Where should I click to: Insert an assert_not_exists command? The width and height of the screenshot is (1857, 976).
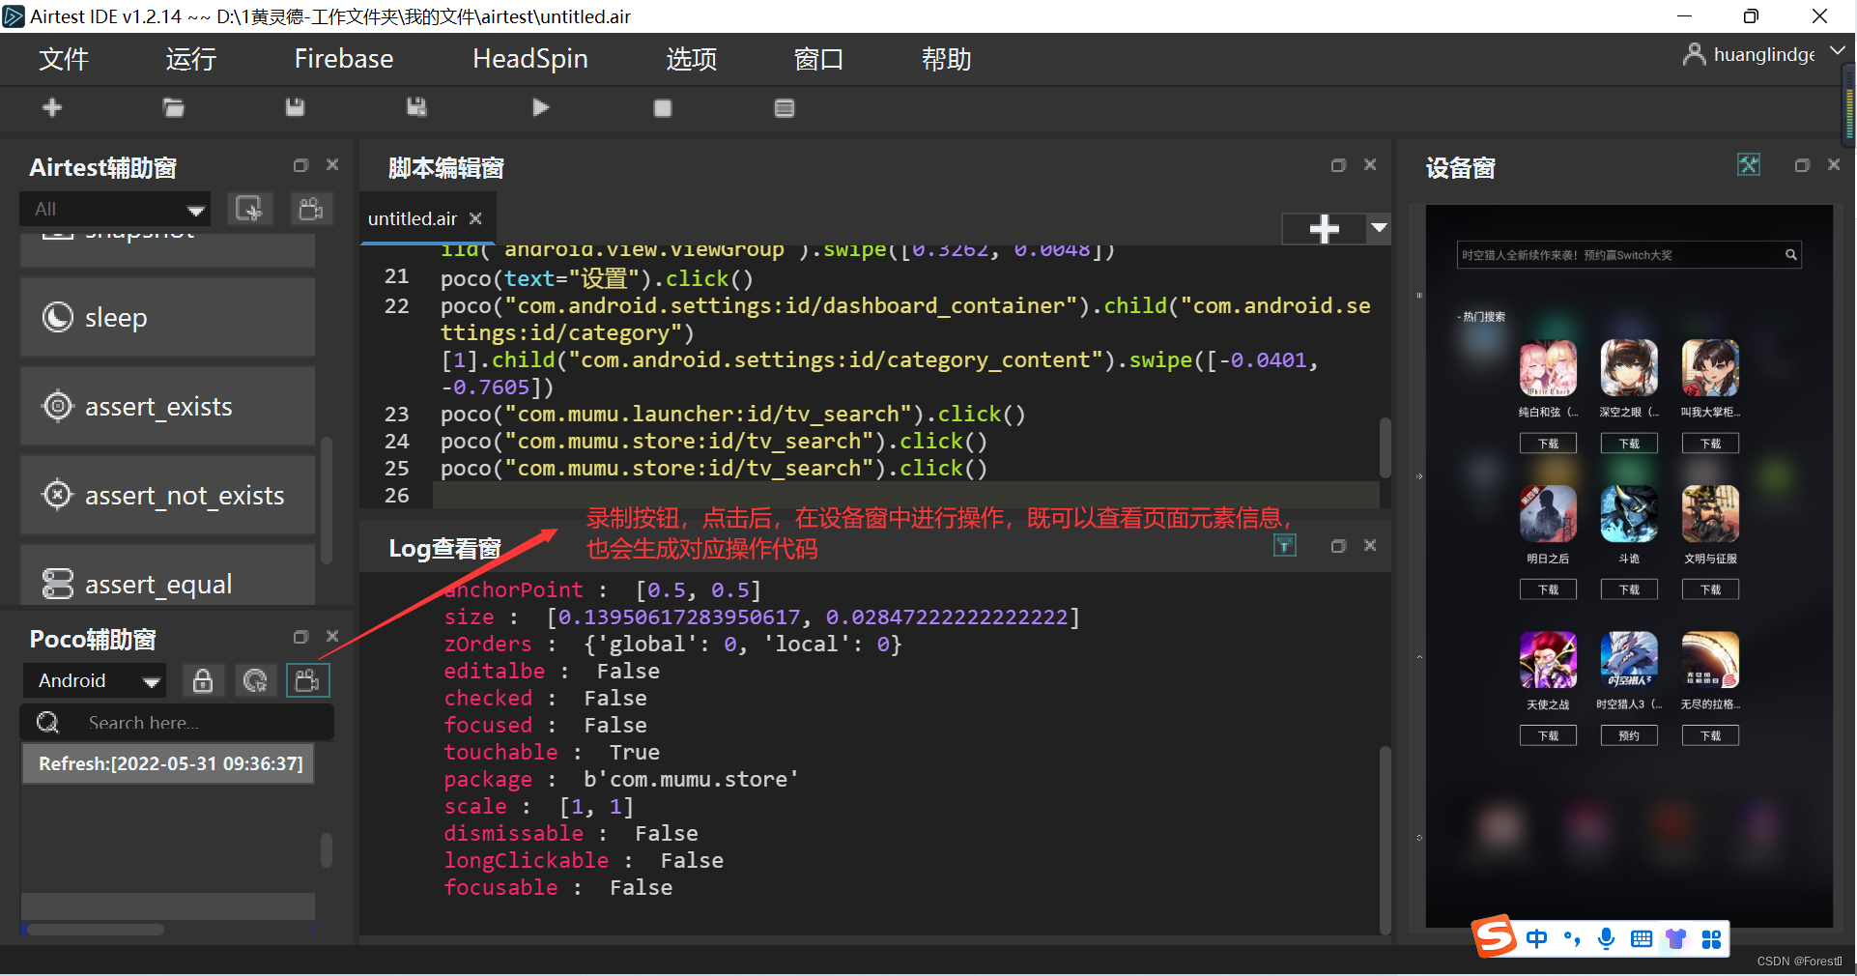tap(168, 495)
